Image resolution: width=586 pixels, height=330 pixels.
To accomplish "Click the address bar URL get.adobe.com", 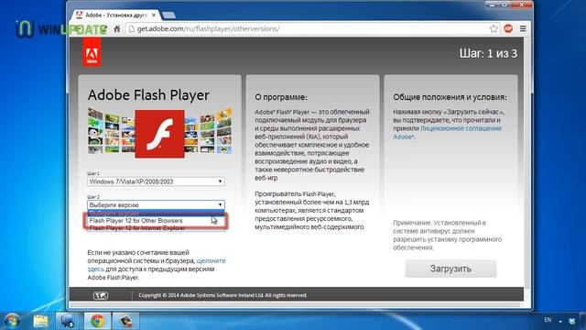I will point(208,28).
